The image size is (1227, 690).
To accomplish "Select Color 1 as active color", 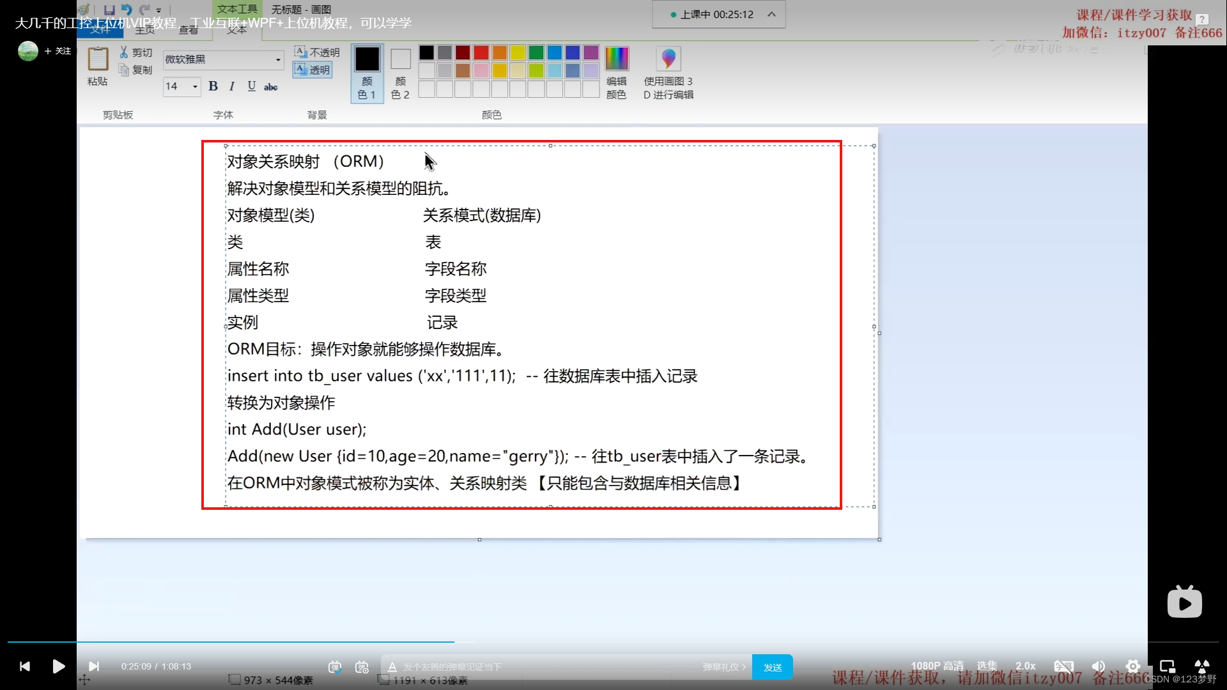I will point(367,73).
